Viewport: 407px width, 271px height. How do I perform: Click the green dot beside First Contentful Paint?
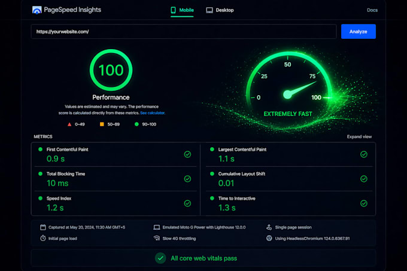(40, 149)
